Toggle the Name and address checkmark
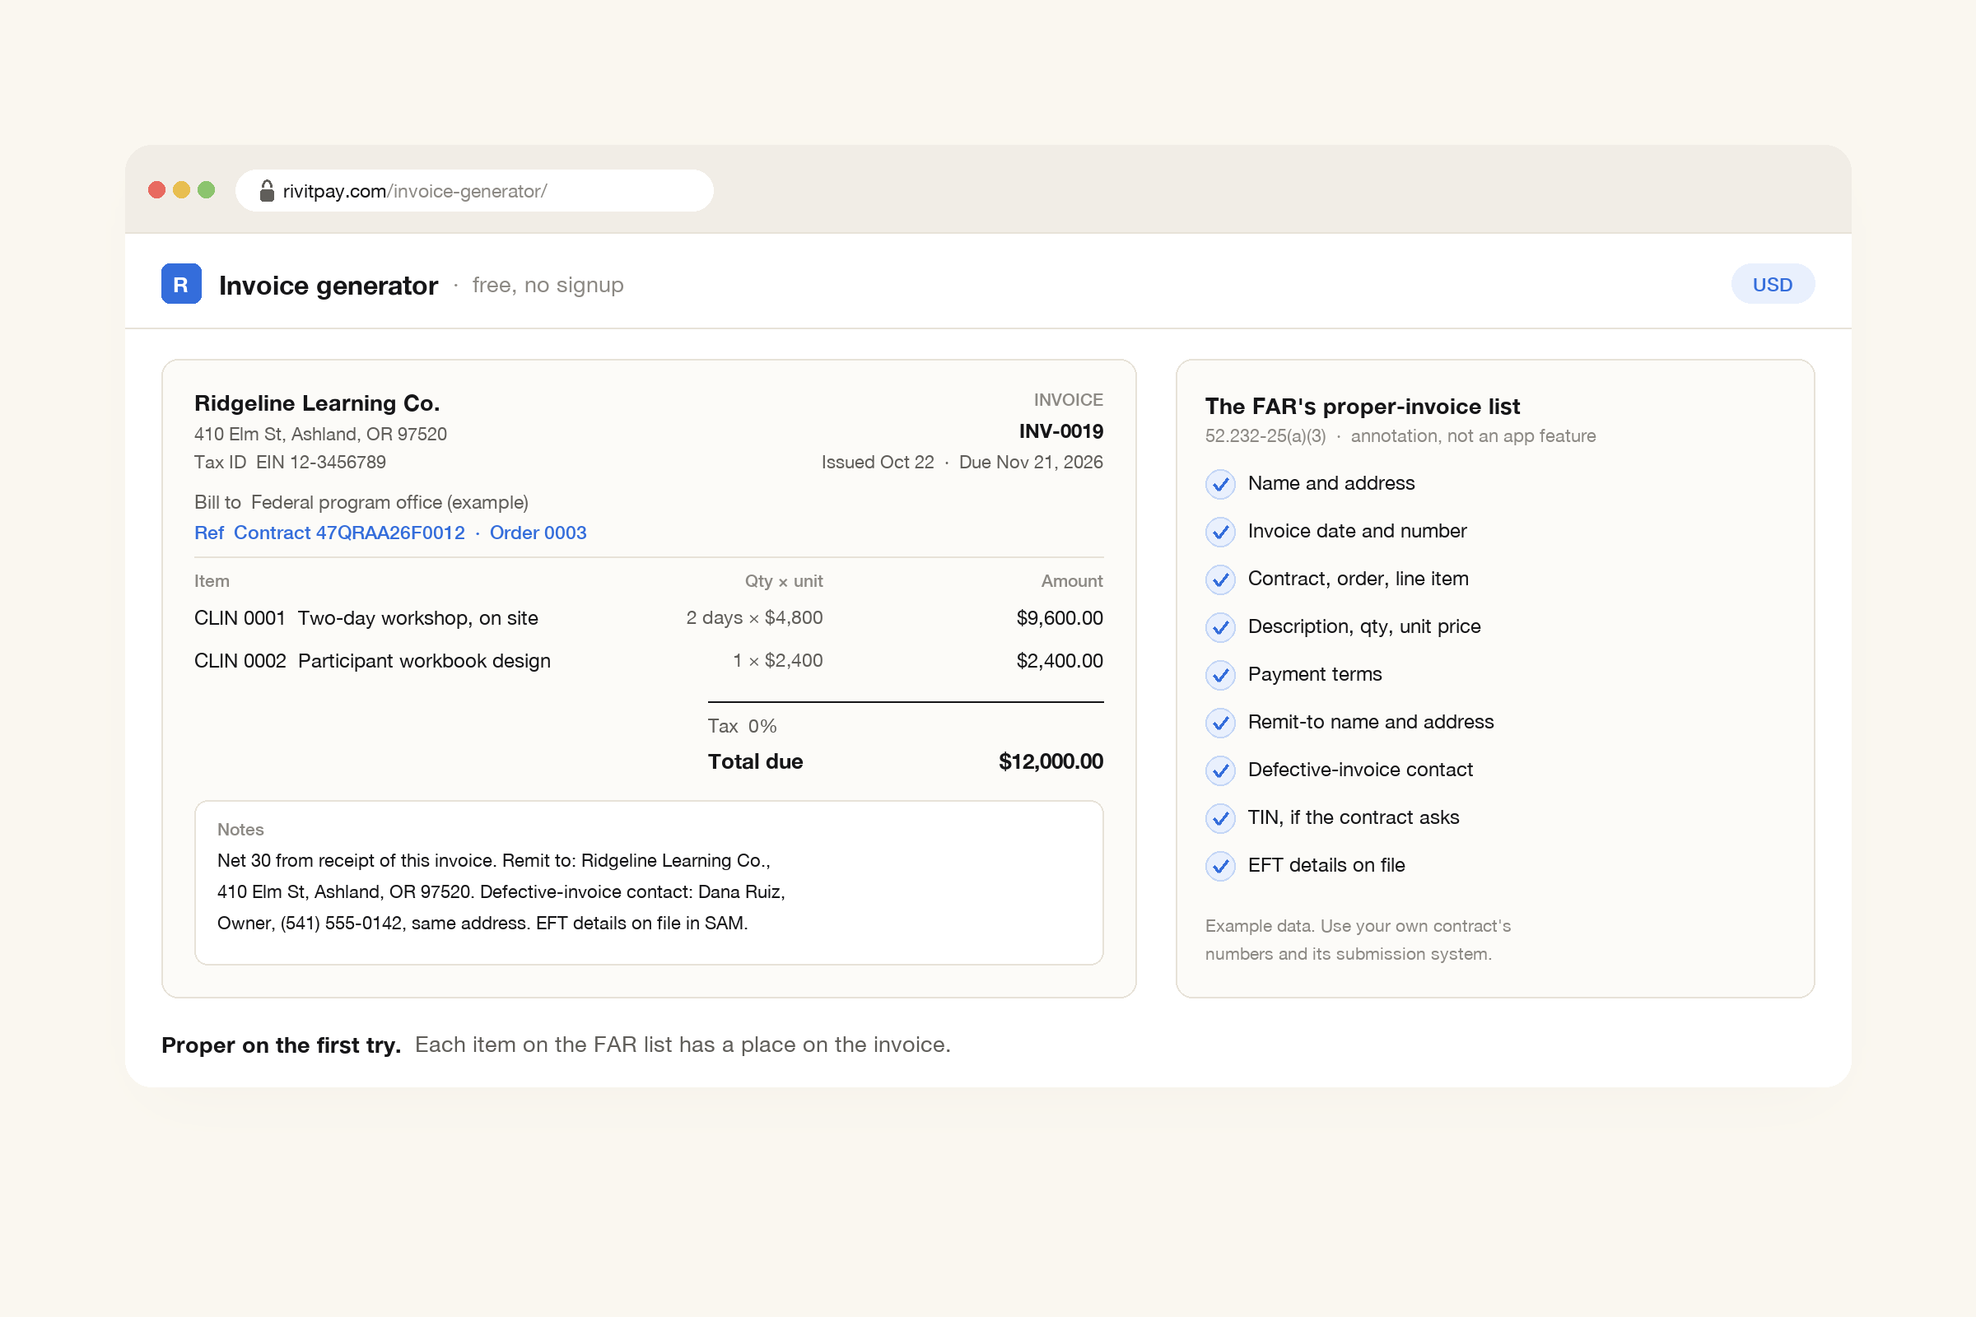 (1220, 484)
